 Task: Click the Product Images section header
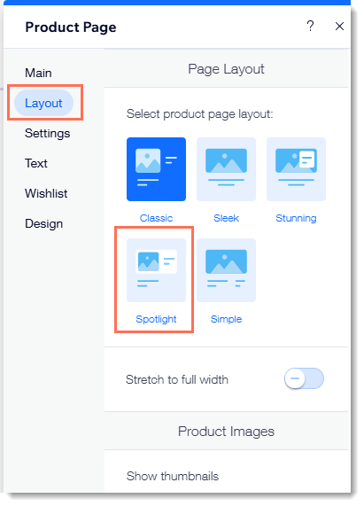(x=226, y=432)
